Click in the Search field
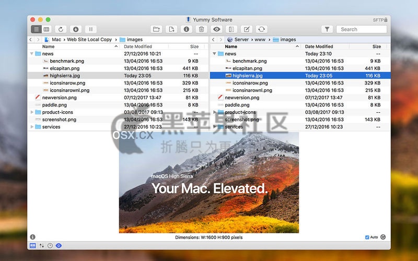Viewport: 418px width, 261px height. [362, 29]
